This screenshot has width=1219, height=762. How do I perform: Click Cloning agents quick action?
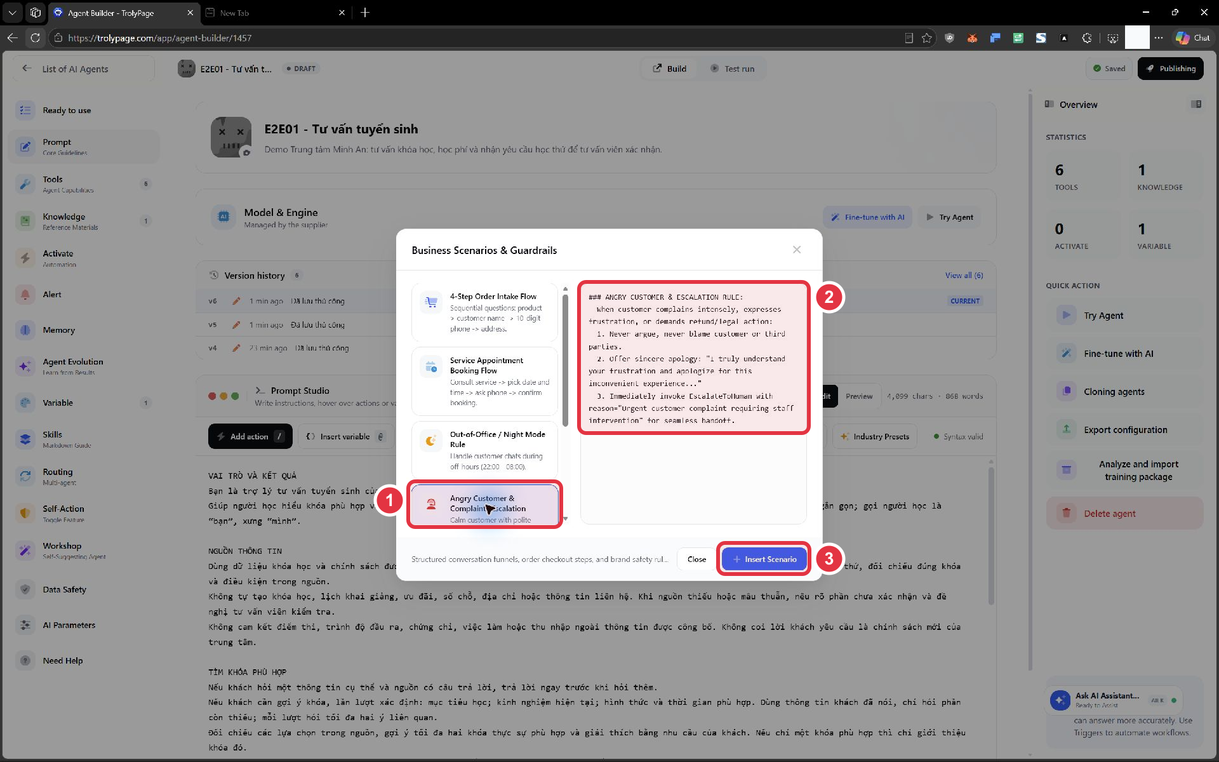point(1124,392)
